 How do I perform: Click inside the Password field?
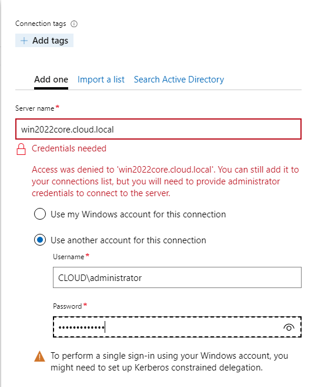click(x=177, y=327)
